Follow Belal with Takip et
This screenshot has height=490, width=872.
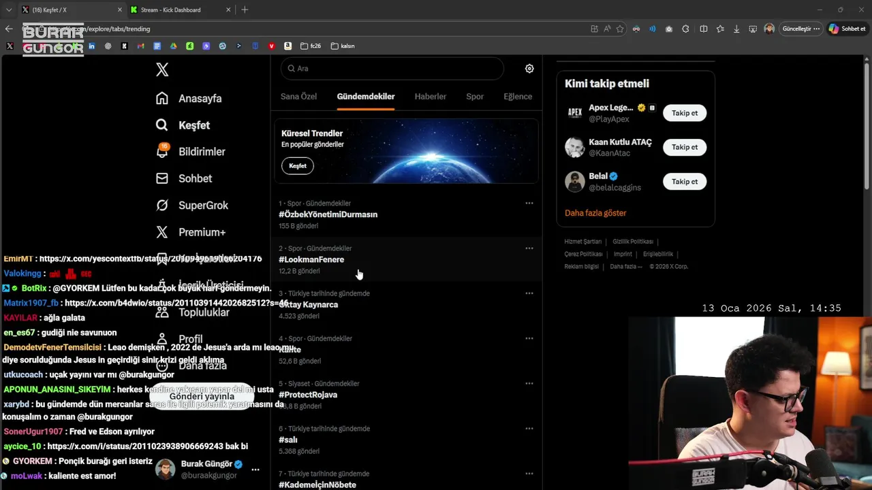[x=685, y=182]
